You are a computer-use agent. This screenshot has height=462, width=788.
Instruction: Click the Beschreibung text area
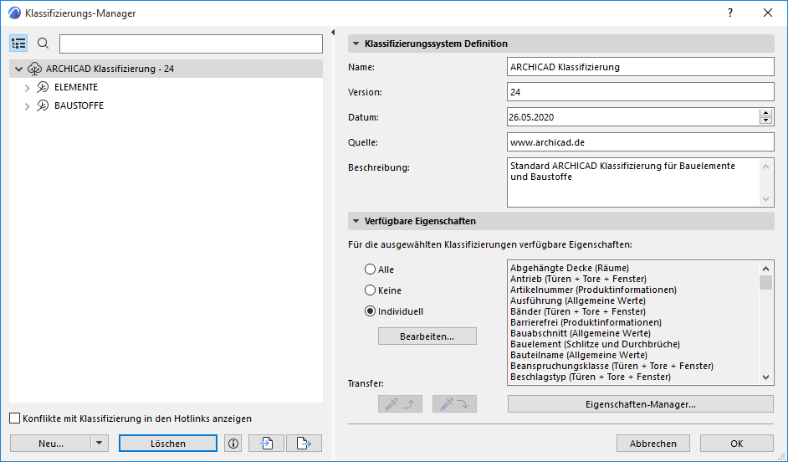coord(633,182)
